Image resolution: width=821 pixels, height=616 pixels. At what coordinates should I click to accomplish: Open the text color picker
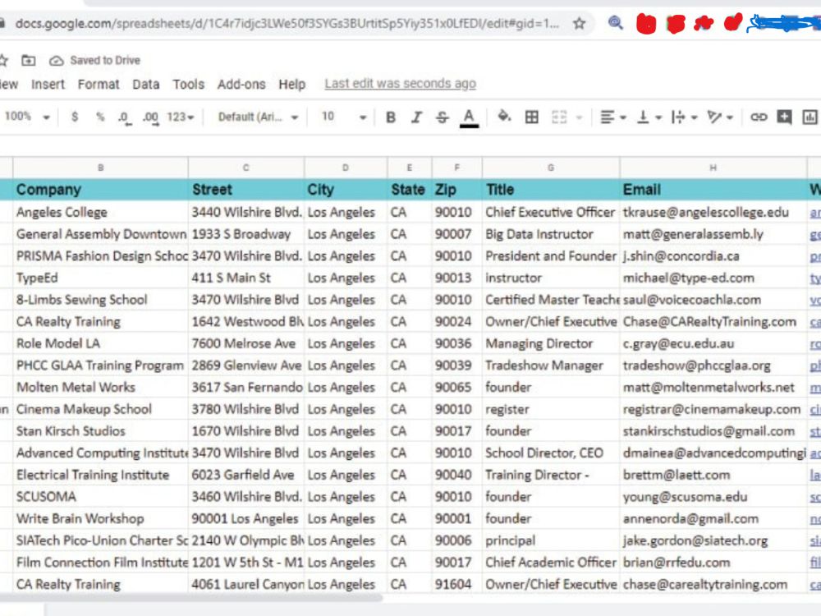[469, 117]
